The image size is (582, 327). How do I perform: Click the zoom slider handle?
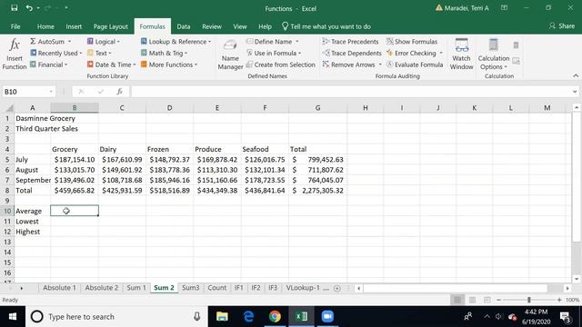(x=529, y=300)
